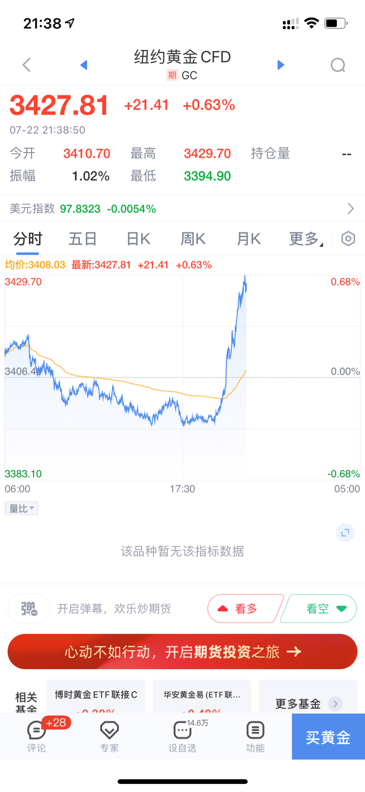365x792 pixels.
Task: Open the 专家 experts icon
Action: [109, 736]
